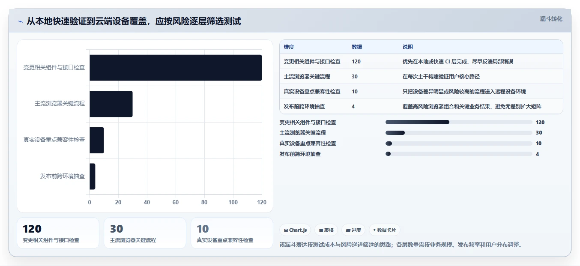580x266 pixels.
Task: Click the table value 4
Action: (353, 107)
